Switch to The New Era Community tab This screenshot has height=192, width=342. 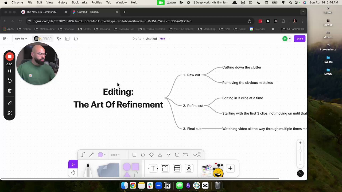point(41,12)
